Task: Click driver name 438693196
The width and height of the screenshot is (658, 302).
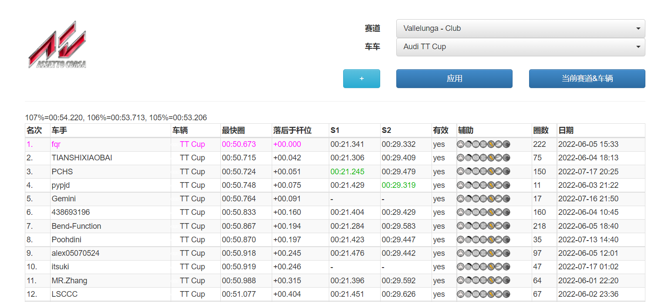Action: [71, 212]
